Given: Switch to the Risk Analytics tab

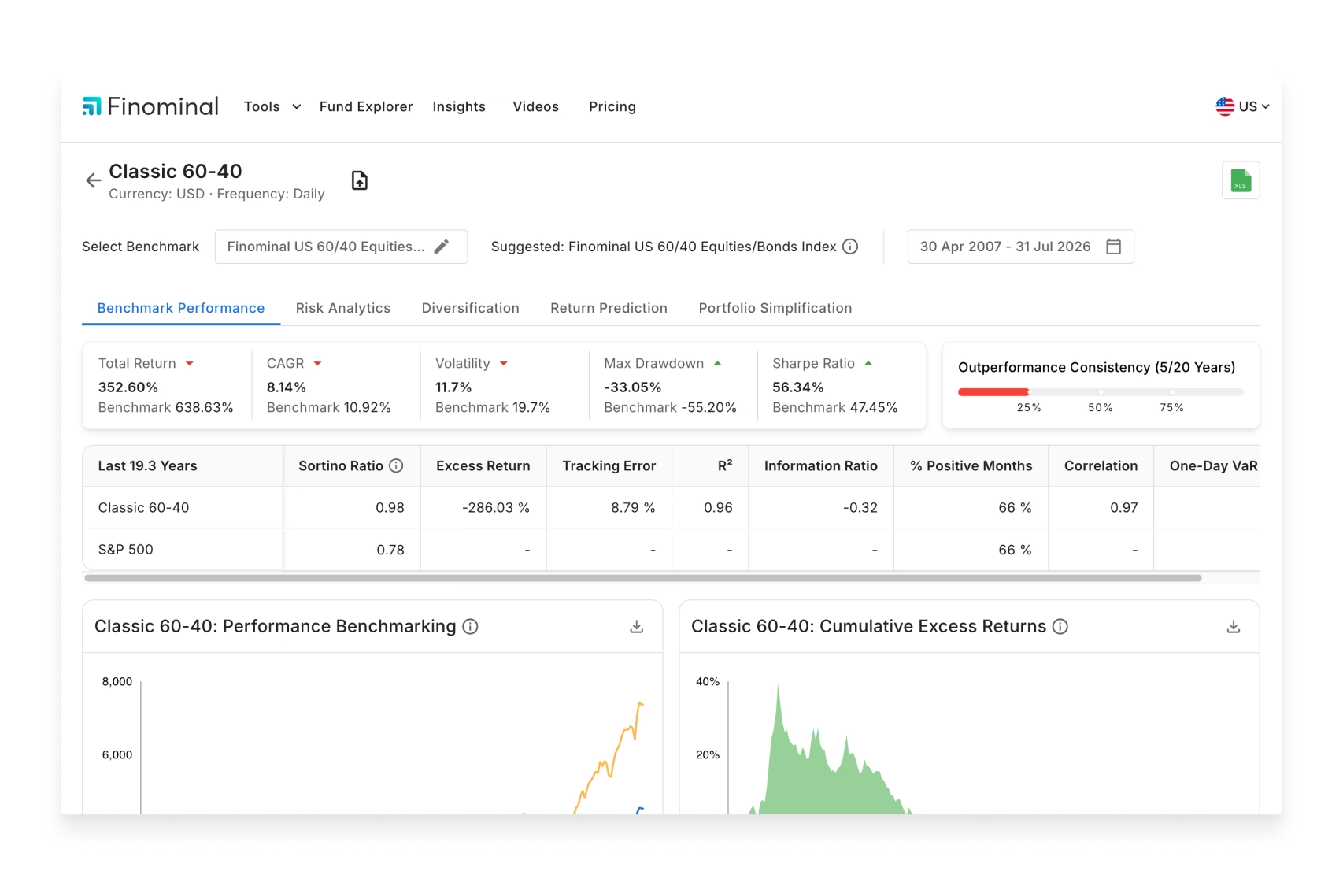Looking at the screenshot, I should point(343,308).
